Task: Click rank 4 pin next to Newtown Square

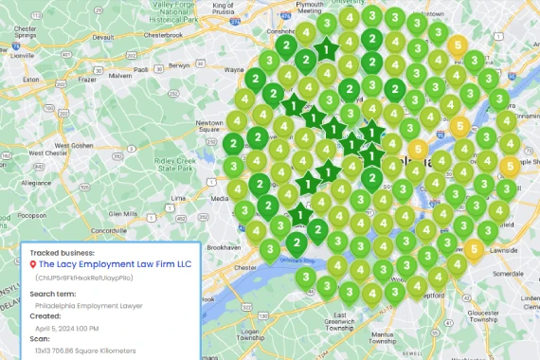Action: click(x=237, y=122)
